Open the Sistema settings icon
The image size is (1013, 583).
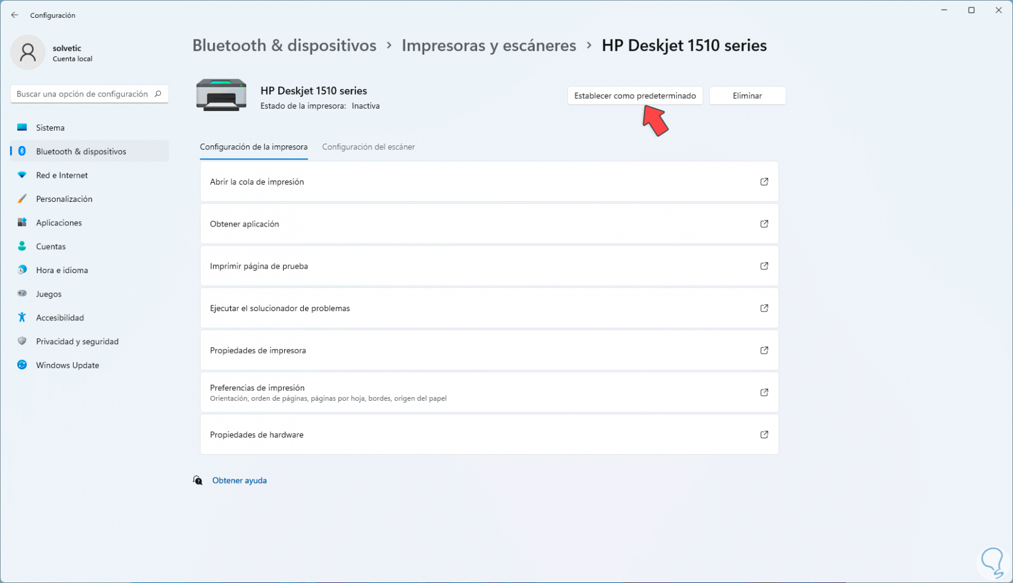click(22, 128)
